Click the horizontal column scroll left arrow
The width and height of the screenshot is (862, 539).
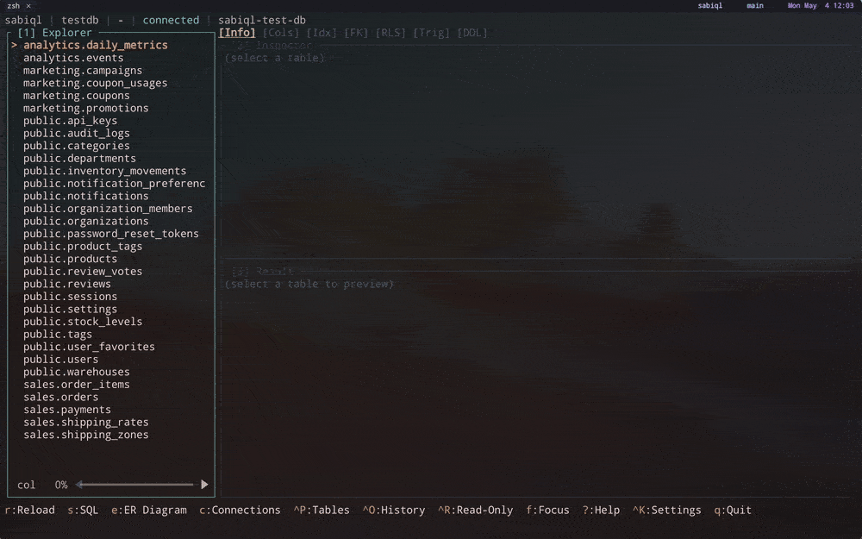[79, 485]
